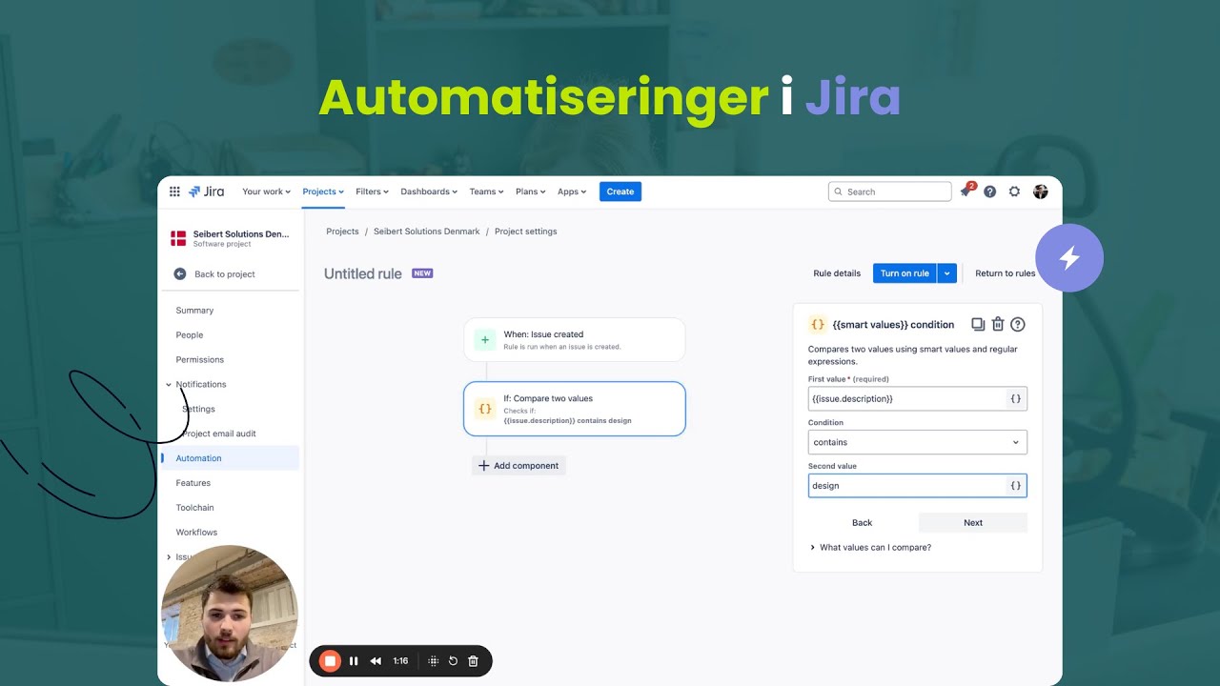Insert smart value in First value field
The width and height of the screenshot is (1220, 686).
click(1016, 398)
